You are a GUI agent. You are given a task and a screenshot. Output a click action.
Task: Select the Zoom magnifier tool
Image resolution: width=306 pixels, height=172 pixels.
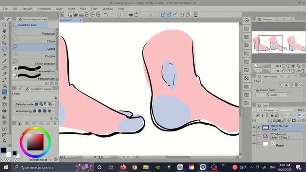(x=4, y=25)
